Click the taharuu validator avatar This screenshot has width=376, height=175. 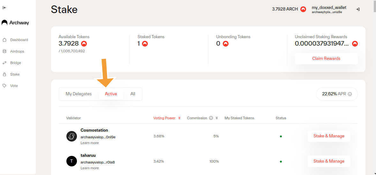tap(71, 161)
